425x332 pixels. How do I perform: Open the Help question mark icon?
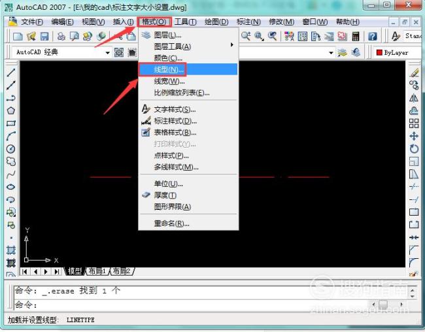373,36
